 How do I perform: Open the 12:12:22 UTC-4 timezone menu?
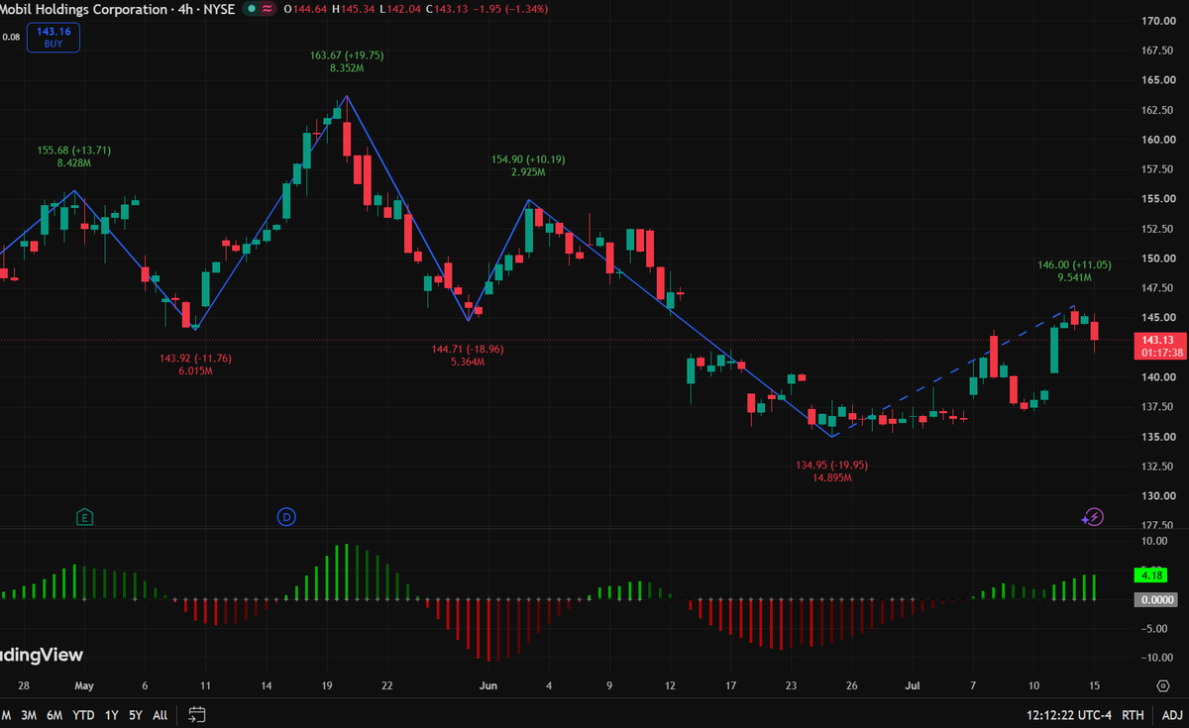tap(1071, 714)
